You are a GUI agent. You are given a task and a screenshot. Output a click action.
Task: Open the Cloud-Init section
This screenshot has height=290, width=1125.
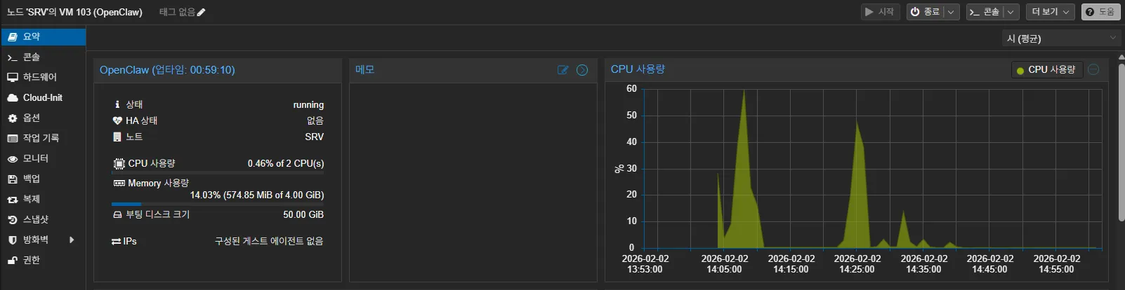[43, 97]
